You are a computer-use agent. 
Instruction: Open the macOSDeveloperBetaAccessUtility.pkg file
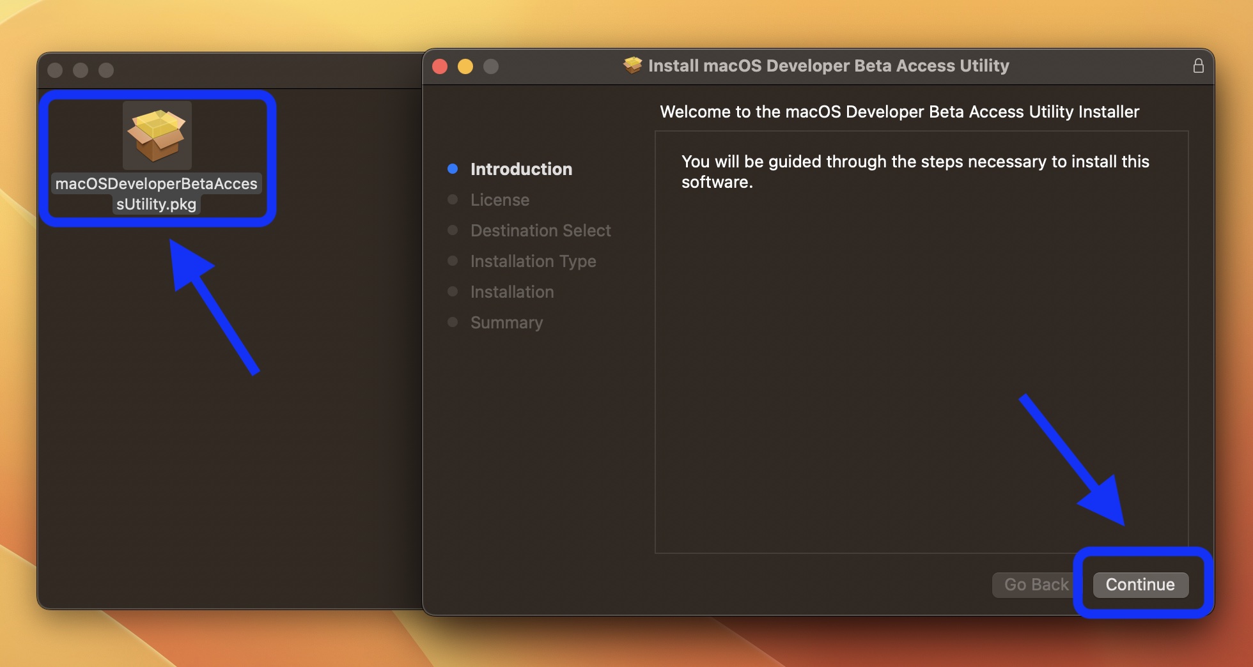tap(157, 135)
